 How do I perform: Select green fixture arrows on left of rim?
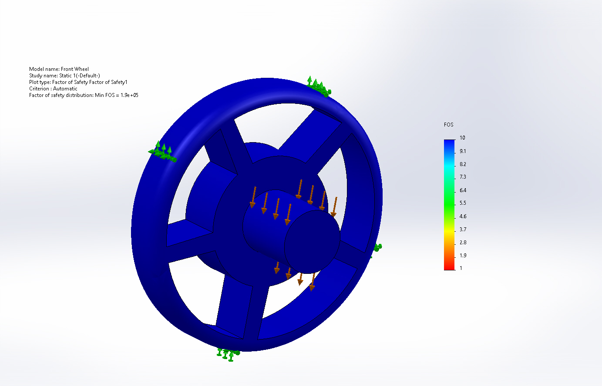(162, 152)
